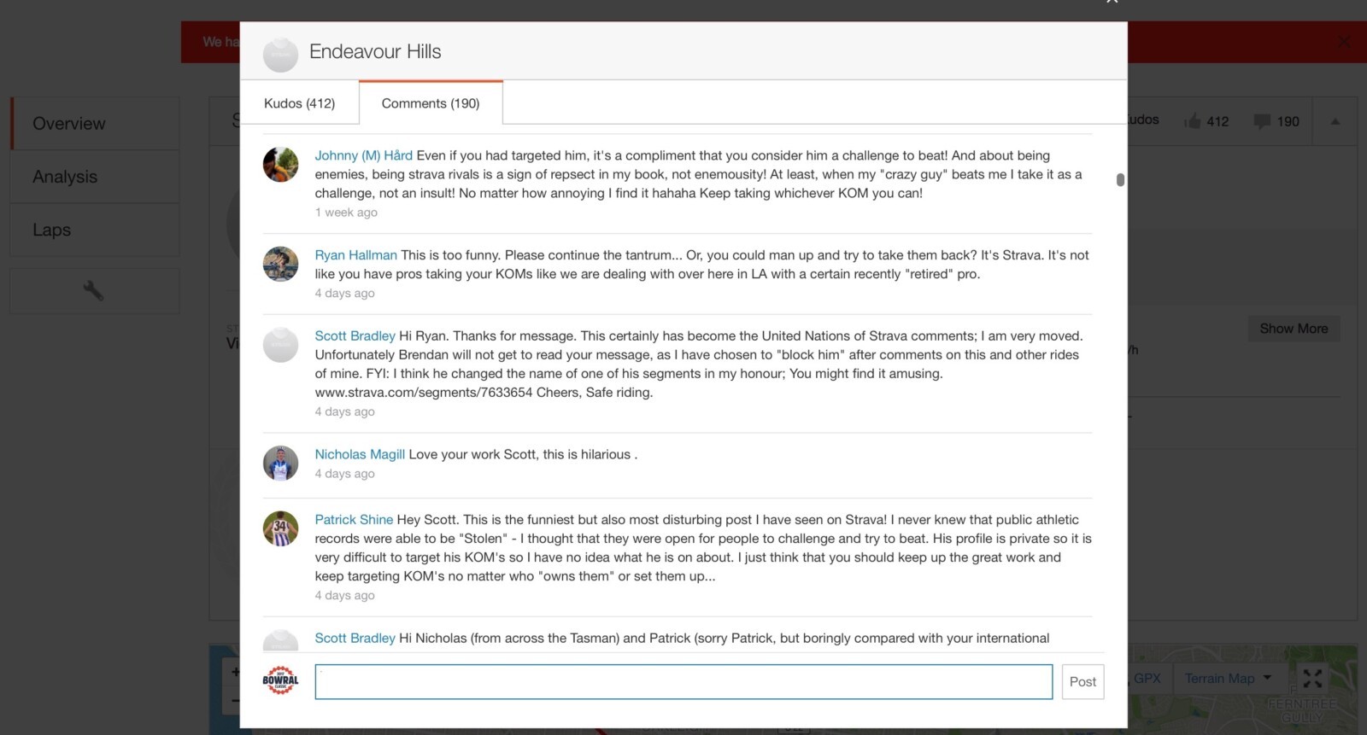Viewport: 1367px width, 735px height.
Task: Click Nicholas Magill's avatar photo
Action: coord(280,464)
